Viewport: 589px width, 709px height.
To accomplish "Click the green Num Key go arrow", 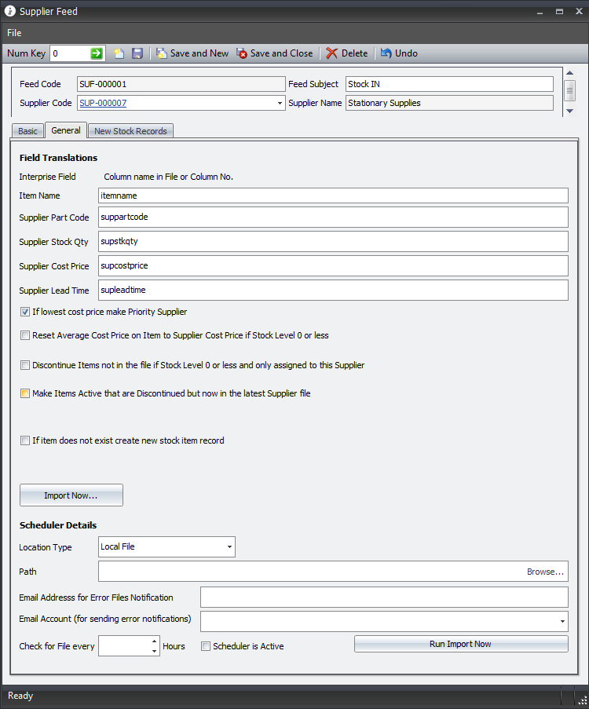I will pyautogui.click(x=97, y=53).
